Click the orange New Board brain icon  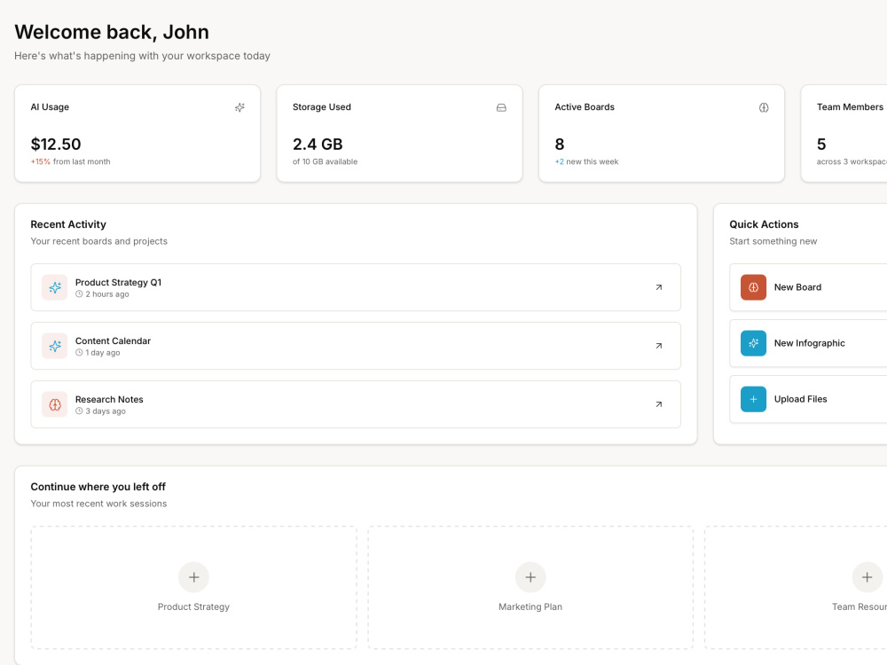[x=753, y=287]
